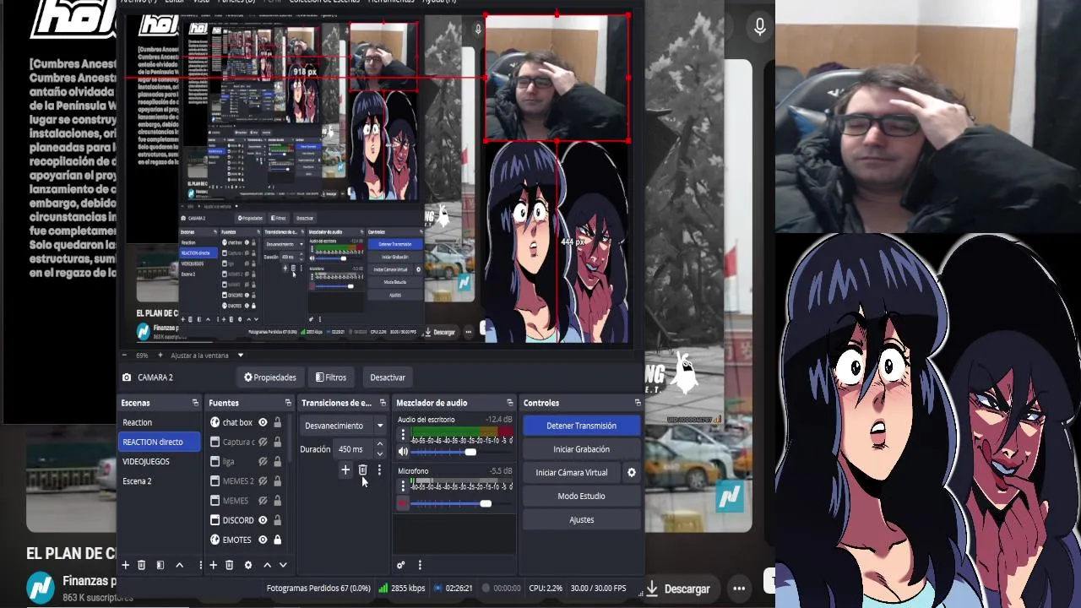Open scene filters icon in the Escenas toolbar
The height and width of the screenshot is (608, 1081).
pos(160,565)
